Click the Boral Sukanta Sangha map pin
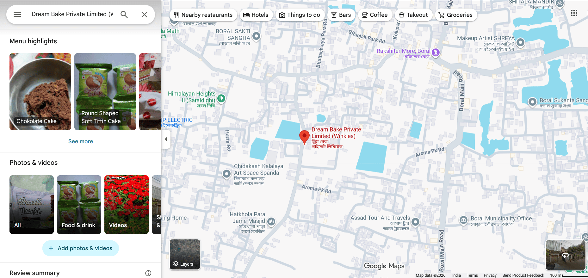Screen dimensions: 588x278 [x=533, y=102]
